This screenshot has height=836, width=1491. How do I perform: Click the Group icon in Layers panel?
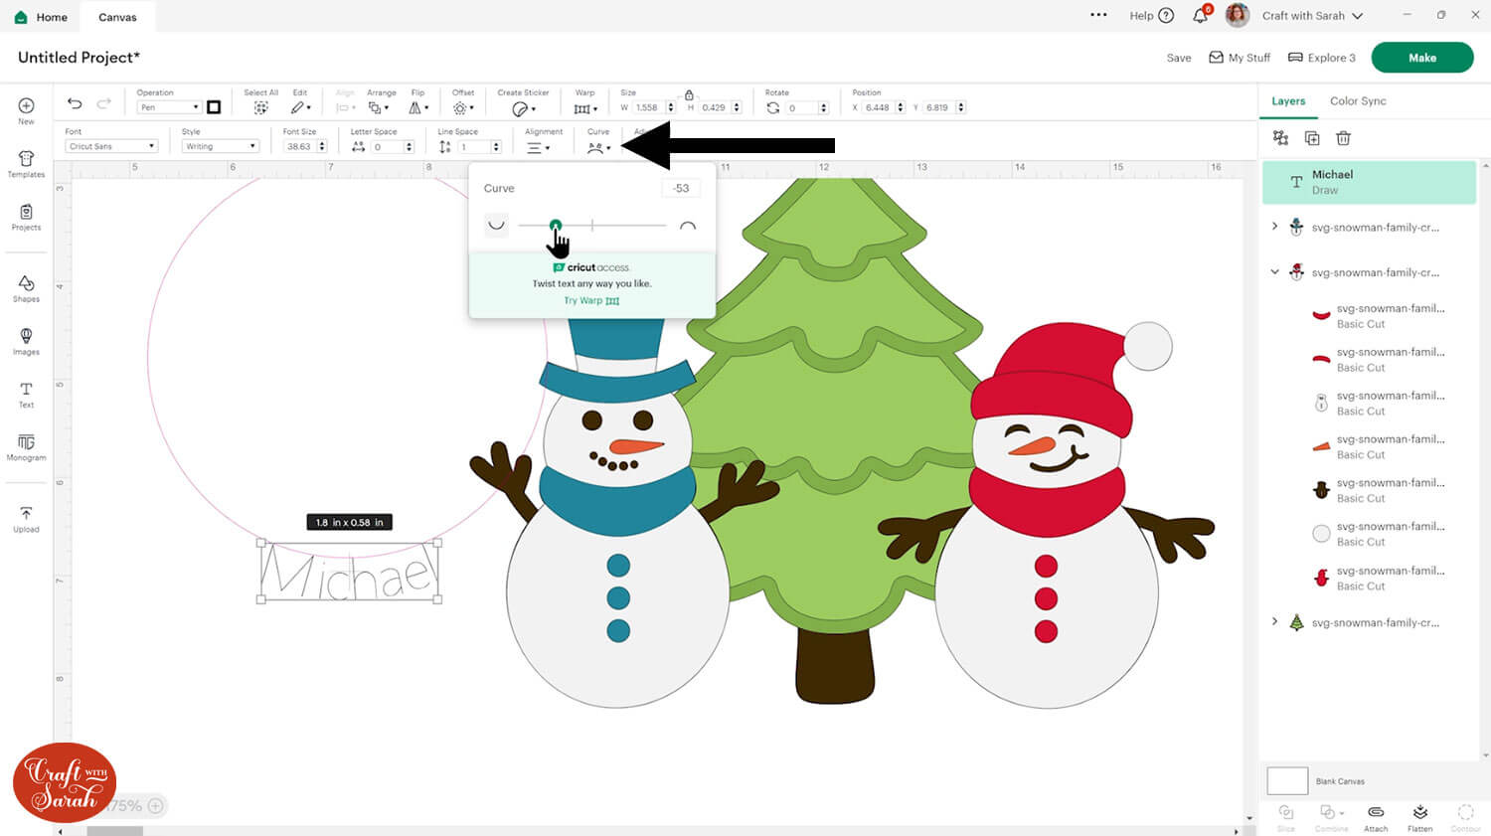pos(1280,138)
